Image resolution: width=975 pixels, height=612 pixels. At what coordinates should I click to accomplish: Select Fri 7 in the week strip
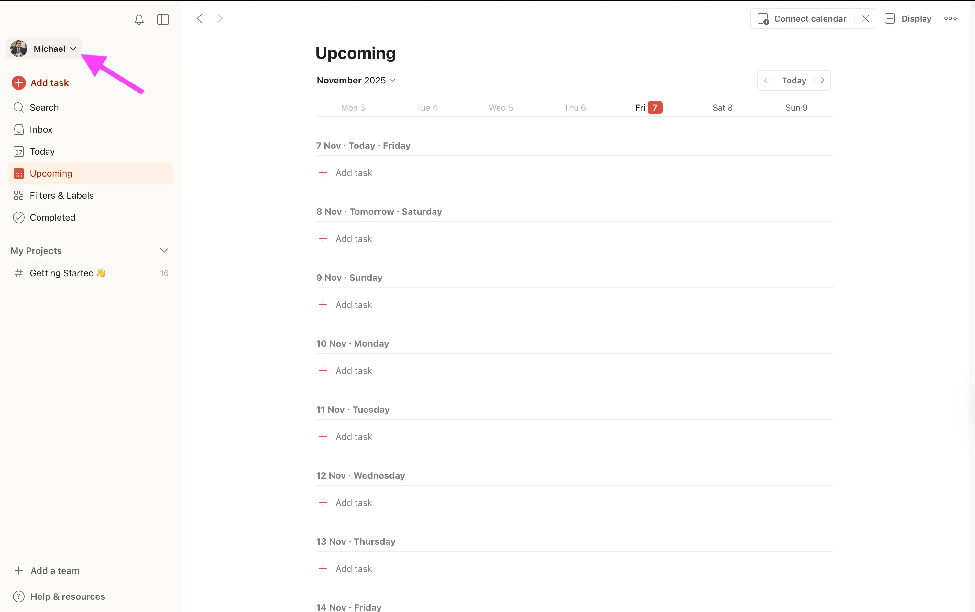tap(648, 107)
